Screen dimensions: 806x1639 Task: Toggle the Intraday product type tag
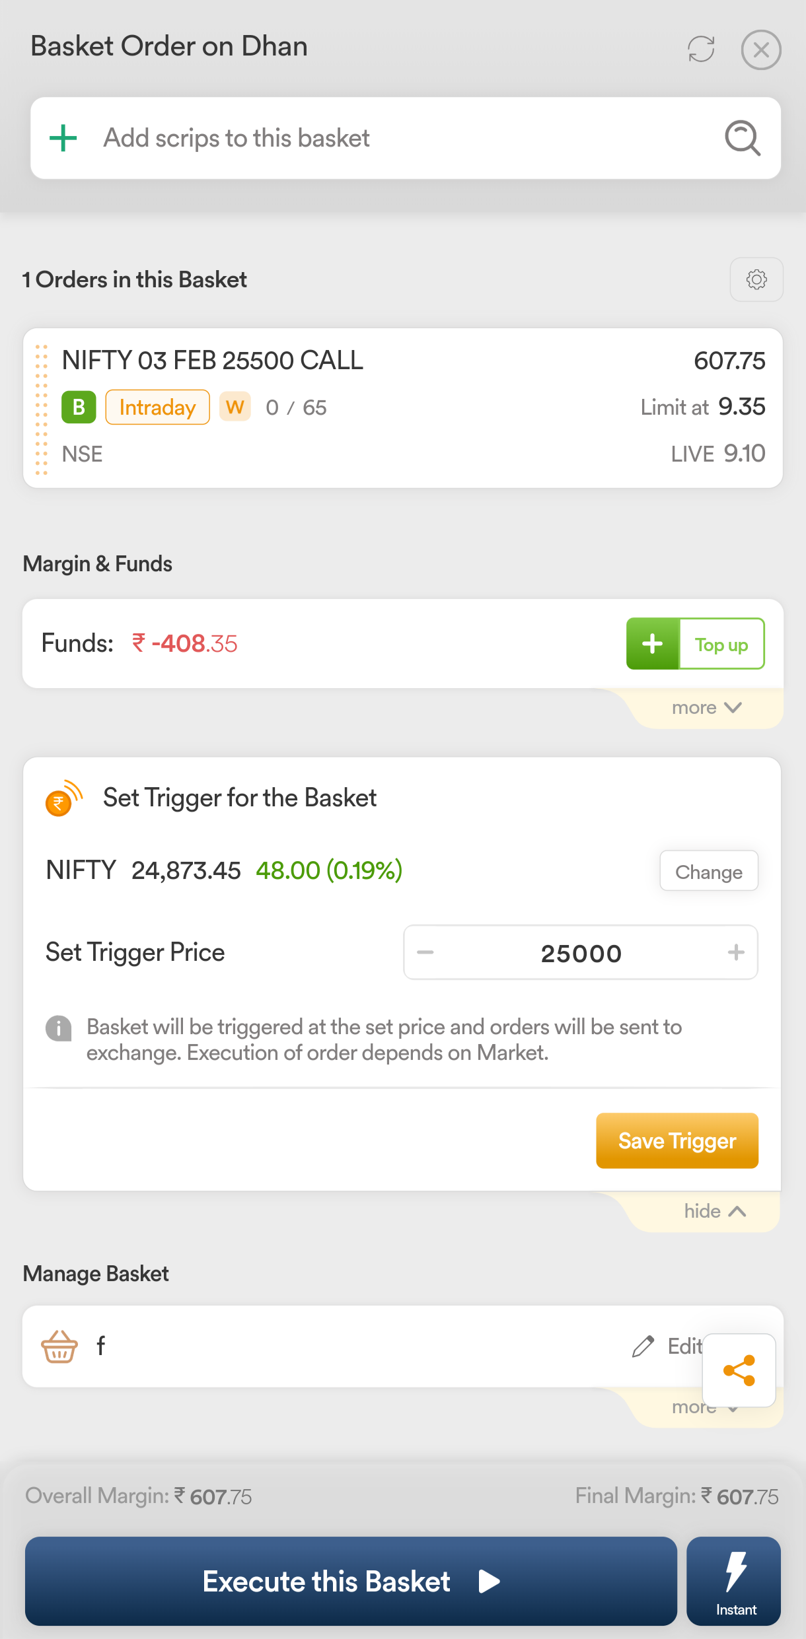[157, 407]
